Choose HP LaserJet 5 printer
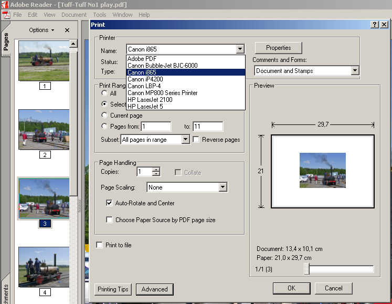 coord(185,107)
